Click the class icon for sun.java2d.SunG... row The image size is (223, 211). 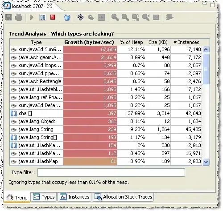(14, 50)
